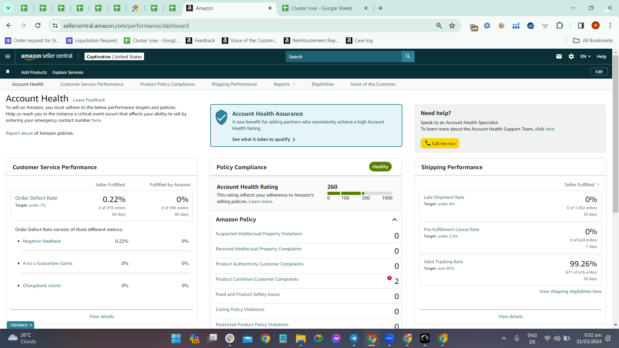Open the Mail app from the taskbar
The width and height of the screenshot is (619, 348).
click(248, 339)
